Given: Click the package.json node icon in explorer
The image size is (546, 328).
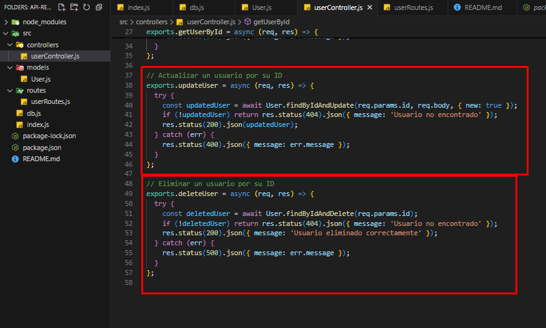Looking at the screenshot, I should tap(15, 148).
